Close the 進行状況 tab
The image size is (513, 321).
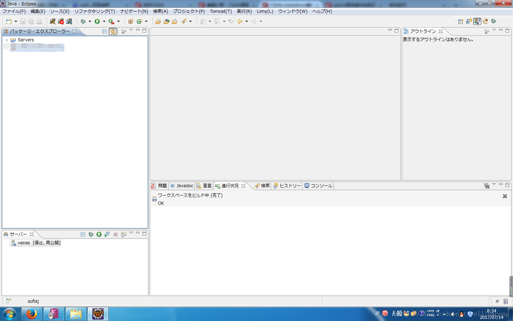tap(243, 186)
